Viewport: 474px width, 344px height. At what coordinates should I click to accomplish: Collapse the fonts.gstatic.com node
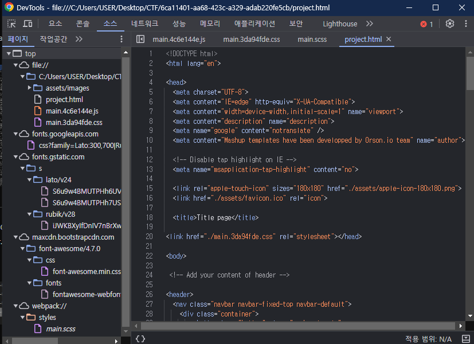click(15, 157)
